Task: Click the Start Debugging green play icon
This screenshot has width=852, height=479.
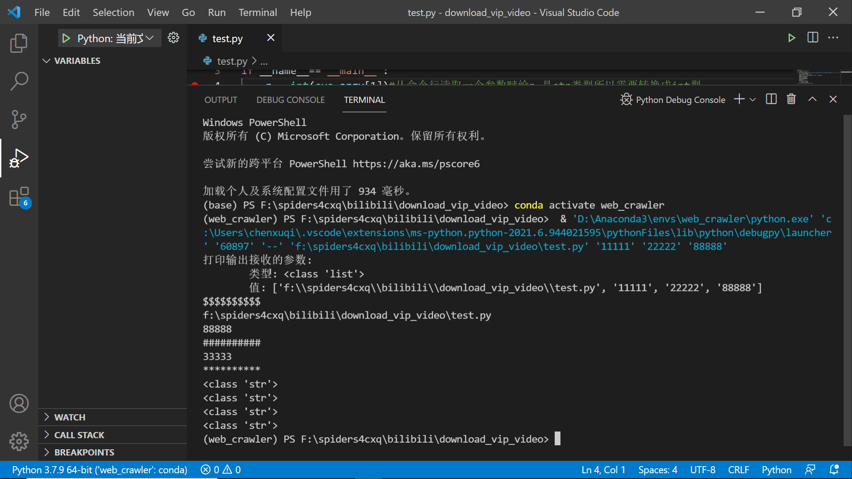Action: coord(66,39)
